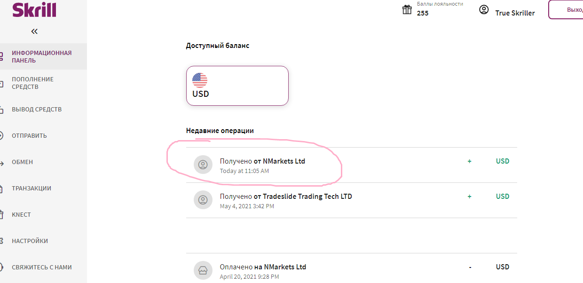Screen dimensions: 583x283
Task: Click the avatar icon beside the NMarkets Ltd receipt
Action: tap(203, 165)
